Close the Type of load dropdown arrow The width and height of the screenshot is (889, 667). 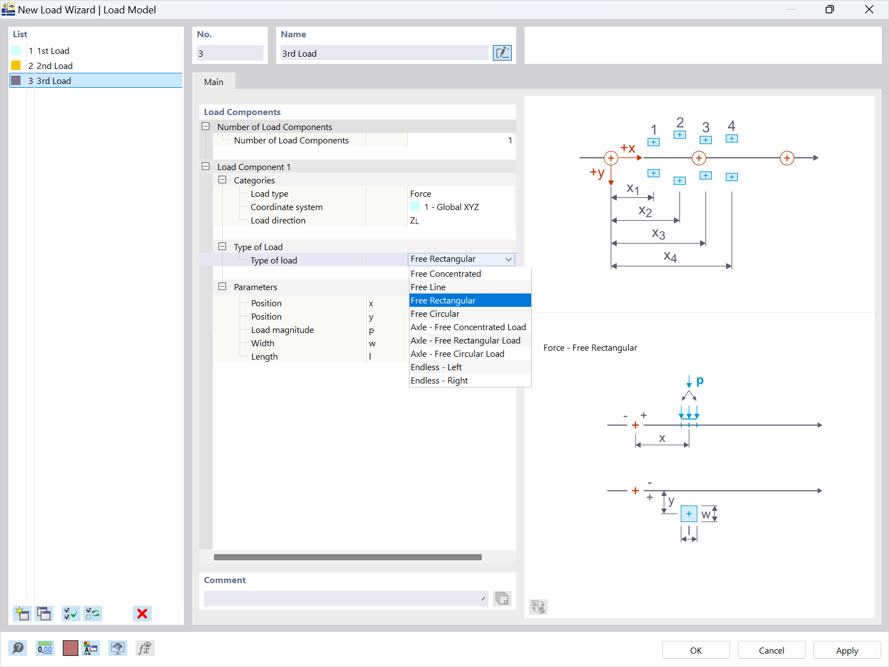[508, 260]
